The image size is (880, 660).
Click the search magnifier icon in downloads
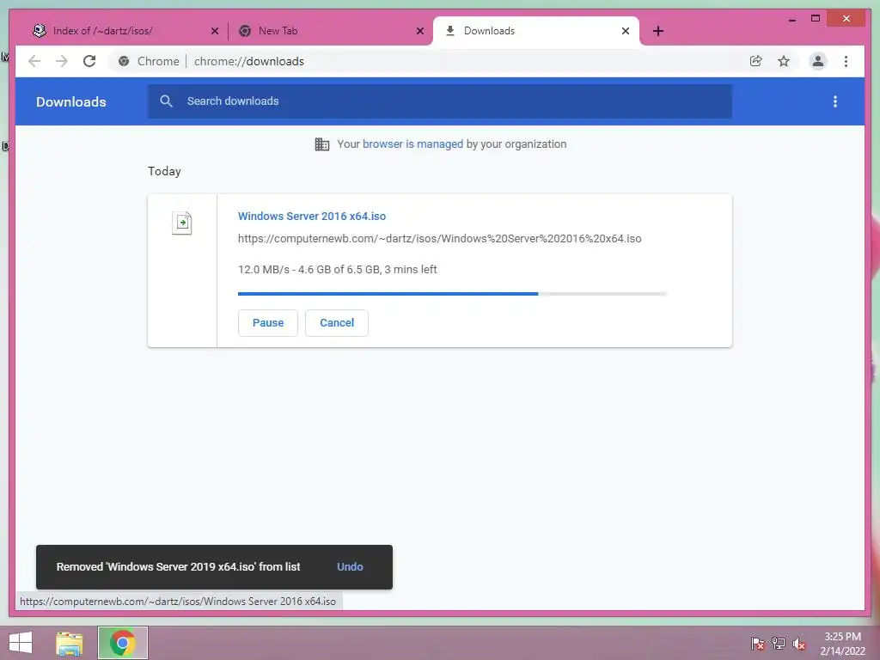[166, 101]
